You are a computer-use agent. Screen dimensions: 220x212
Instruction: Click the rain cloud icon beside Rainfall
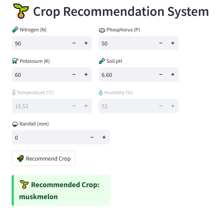click(15, 124)
